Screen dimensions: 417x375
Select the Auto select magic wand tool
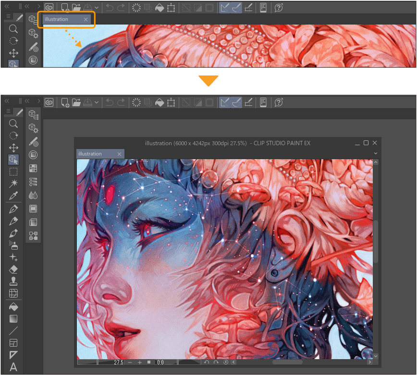[x=13, y=183]
